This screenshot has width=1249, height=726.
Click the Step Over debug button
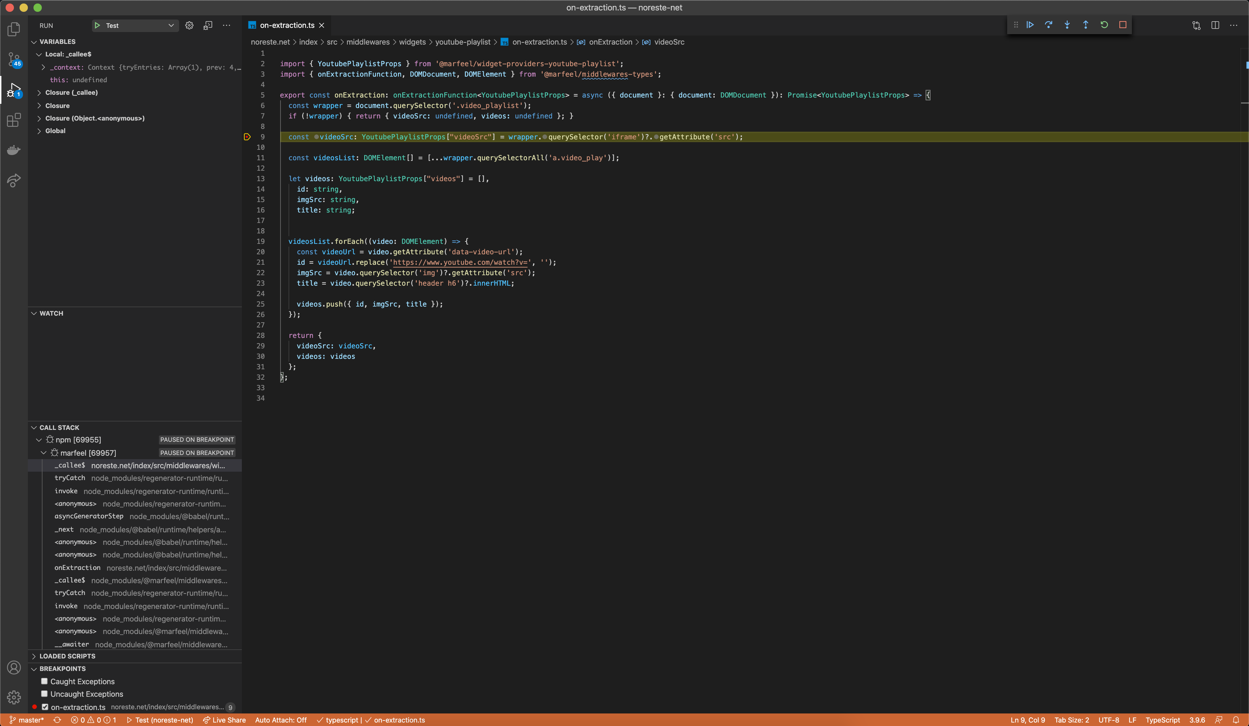pos(1049,25)
